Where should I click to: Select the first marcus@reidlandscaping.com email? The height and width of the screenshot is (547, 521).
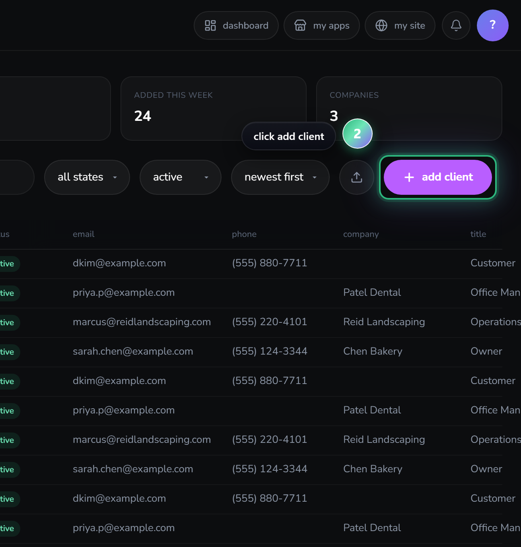click(x=142, y=322)
